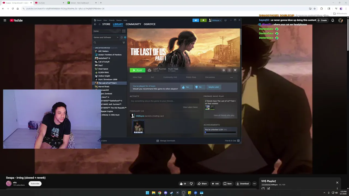Select Marvel Rivals in the game list
The width and height of the screenshot is (349, 196).
(104, 87)
